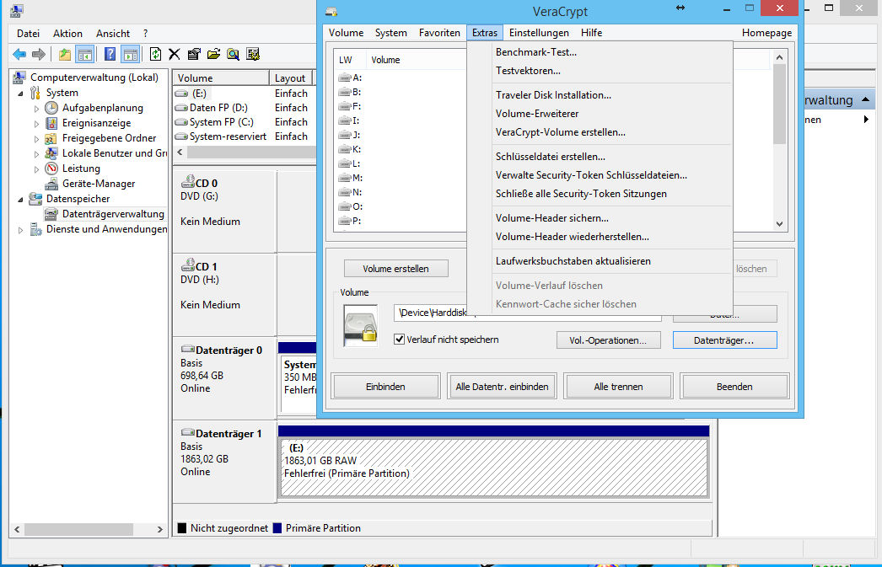
Task: Expand the Leistung node arrow
Action: 36,169
